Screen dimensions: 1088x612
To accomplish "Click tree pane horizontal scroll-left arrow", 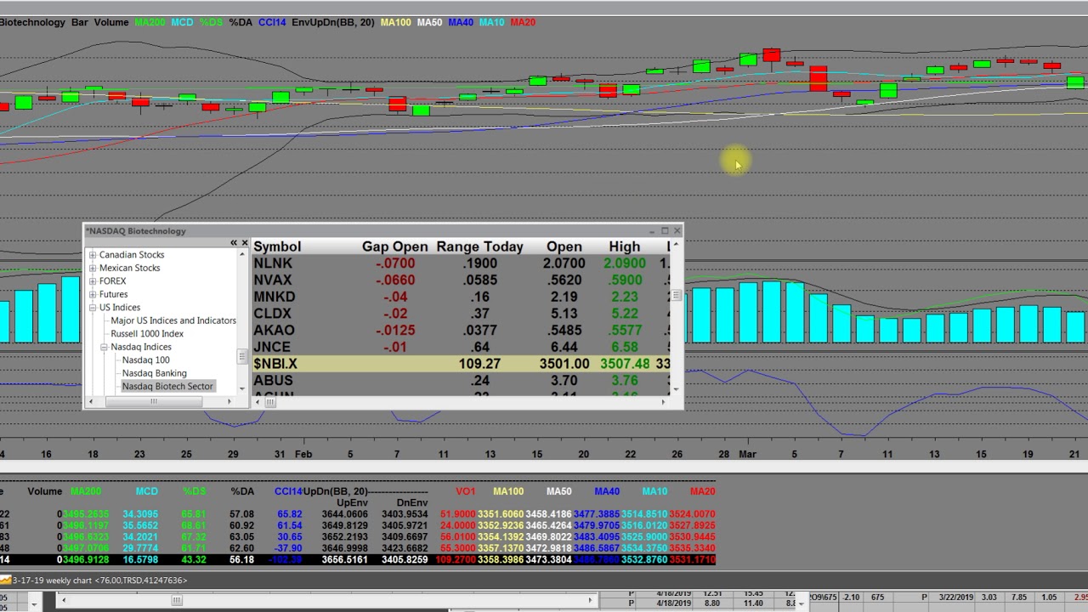I will coord(89,401).
